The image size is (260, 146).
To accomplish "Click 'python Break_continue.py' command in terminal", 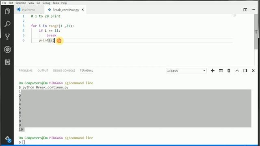I will [x=45, y=87].
